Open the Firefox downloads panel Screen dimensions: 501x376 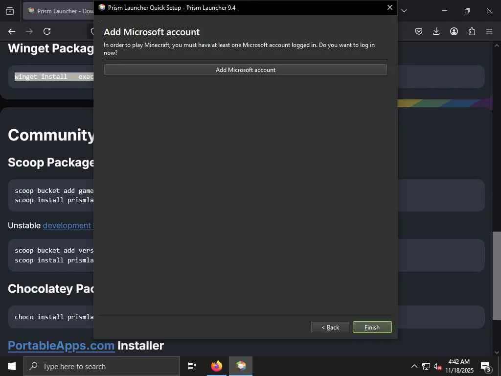[436, 31]
